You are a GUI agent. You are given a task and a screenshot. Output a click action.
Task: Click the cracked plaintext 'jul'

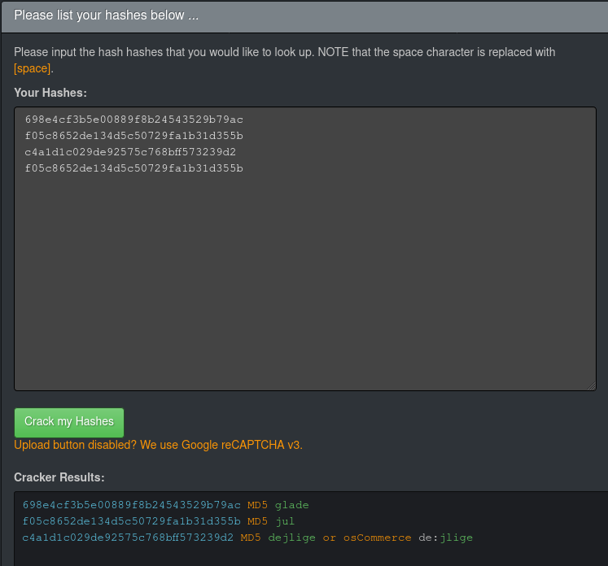click(285, 521)
